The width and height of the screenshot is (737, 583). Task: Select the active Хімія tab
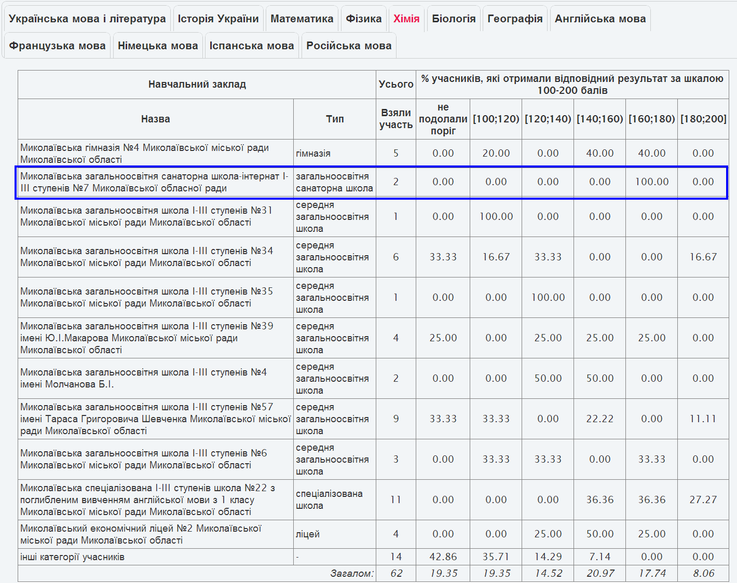click(406, 19)
